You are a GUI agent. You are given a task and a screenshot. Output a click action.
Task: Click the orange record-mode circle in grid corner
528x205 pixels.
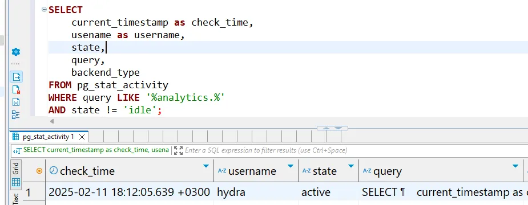click(39, 171)
